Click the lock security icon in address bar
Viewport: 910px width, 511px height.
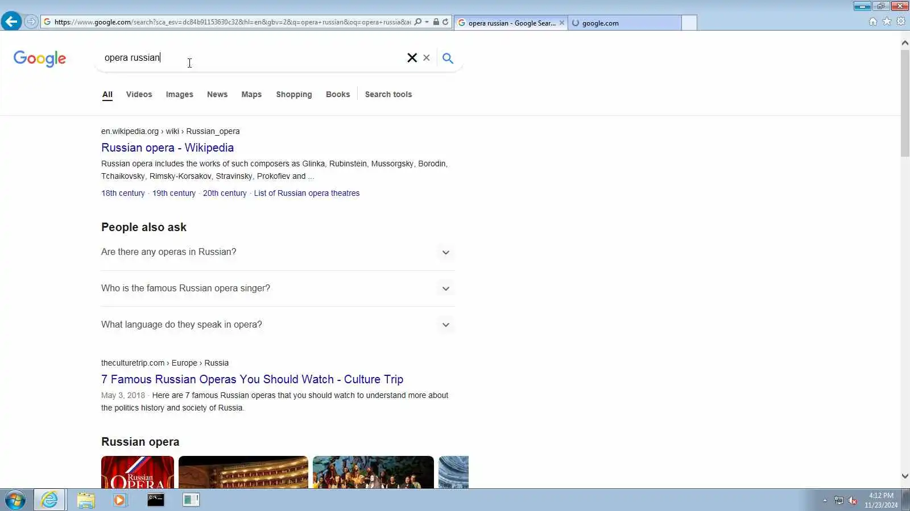tap(436, 22)
